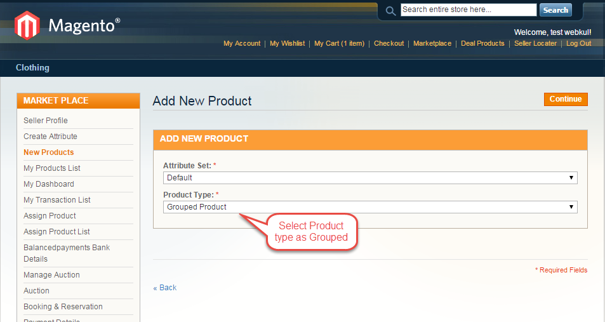Focus the store search input field

(469, 10)
